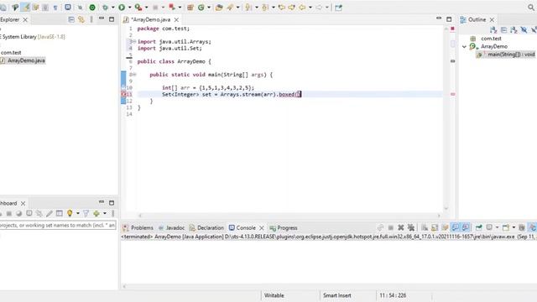
Task: Collapse the ArrayDemo node in Outline
Action: [x=464, y=47]
